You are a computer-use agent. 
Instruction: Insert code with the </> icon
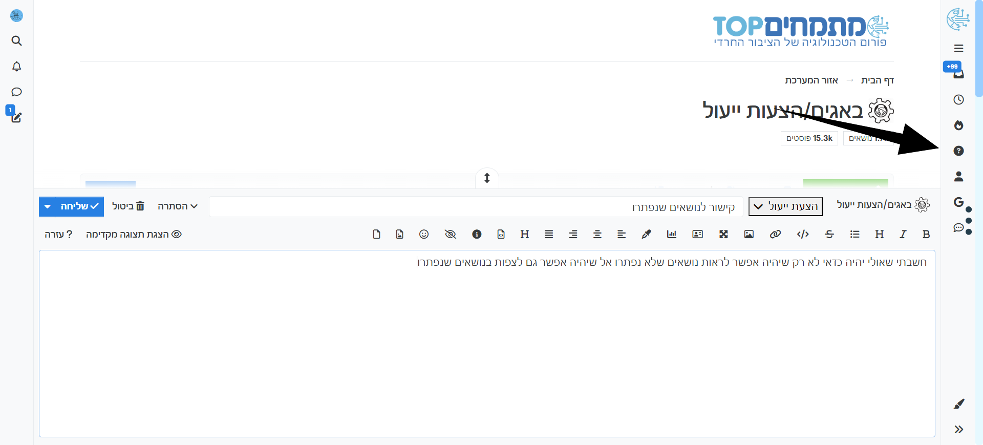[803, 234]
